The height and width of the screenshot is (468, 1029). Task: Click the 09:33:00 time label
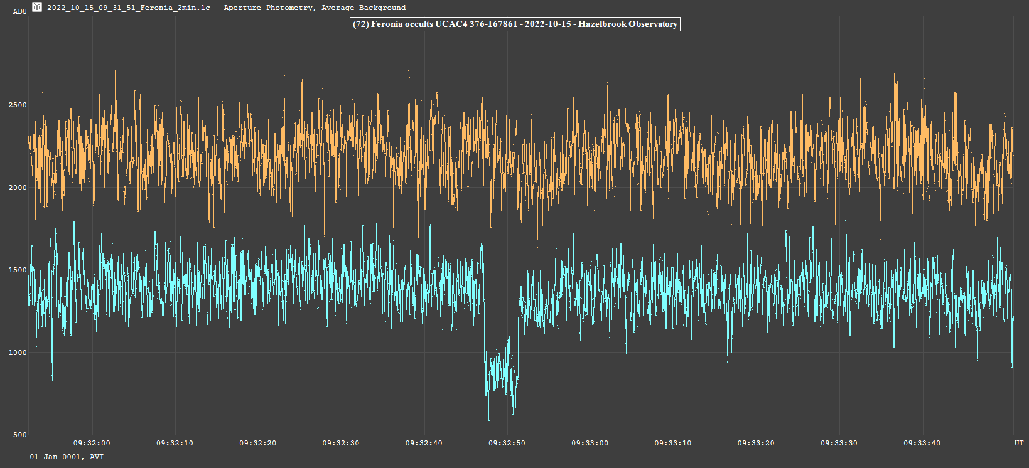pyautogui.click(x=590, y=443)
